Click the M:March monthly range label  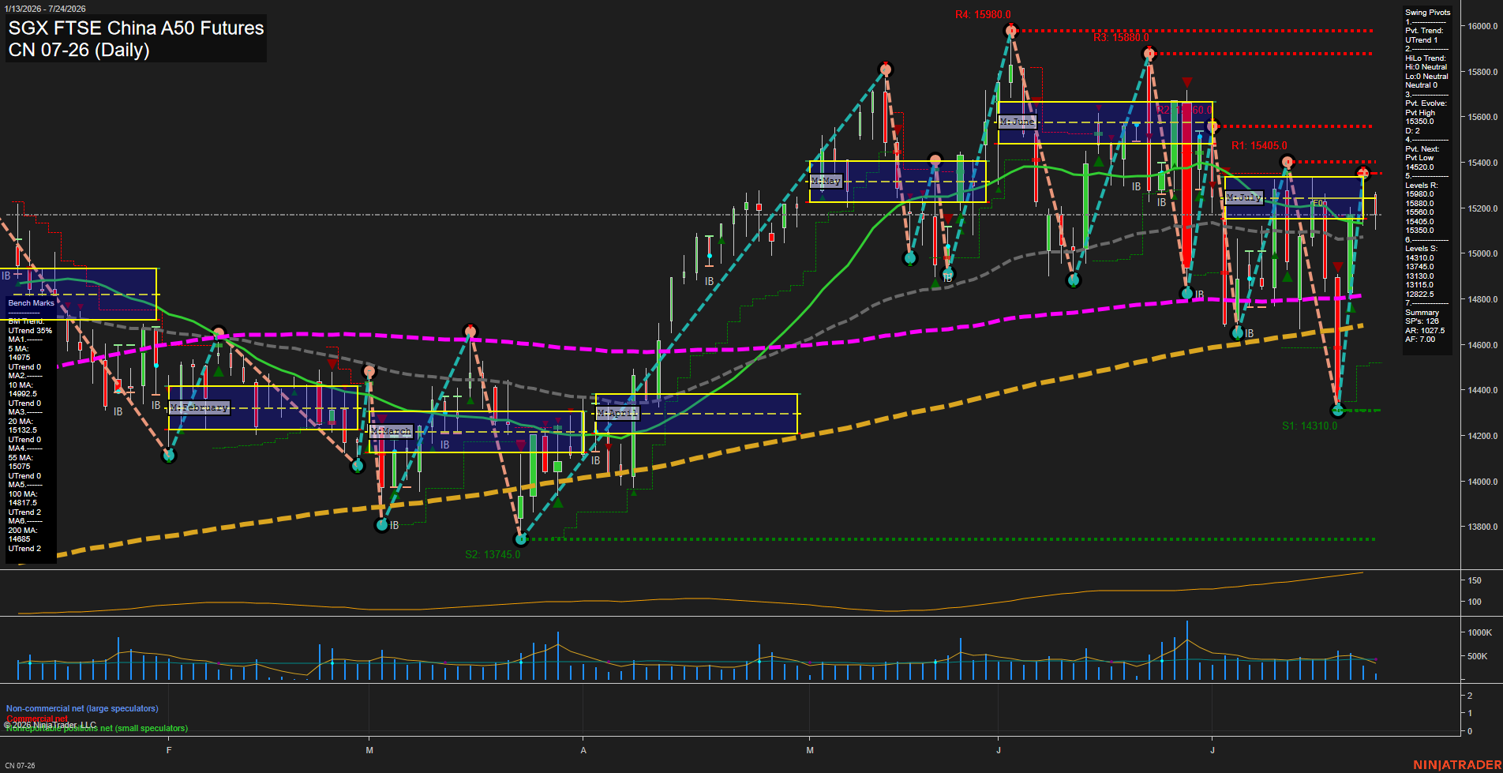392,431
